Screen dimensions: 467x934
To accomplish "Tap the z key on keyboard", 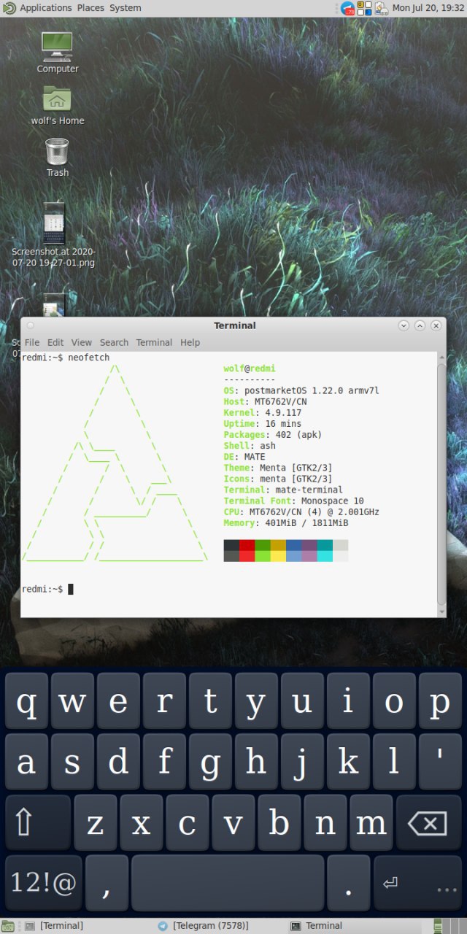I will 95,823.
